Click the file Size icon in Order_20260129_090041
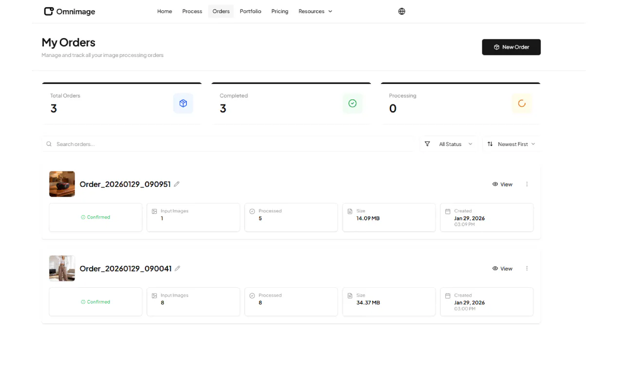 350,296
